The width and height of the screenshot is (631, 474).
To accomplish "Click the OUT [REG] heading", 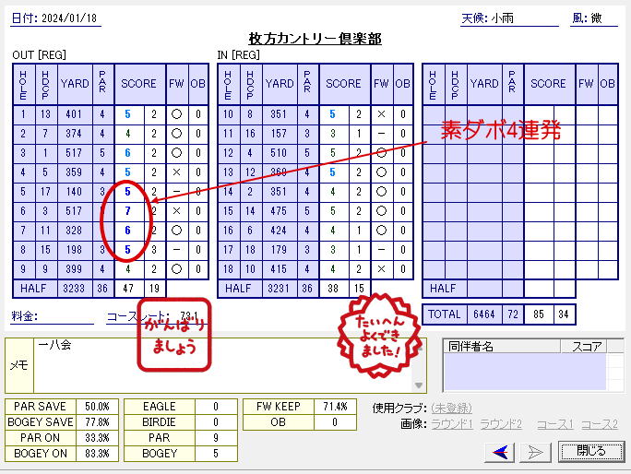I will point(39,55).
